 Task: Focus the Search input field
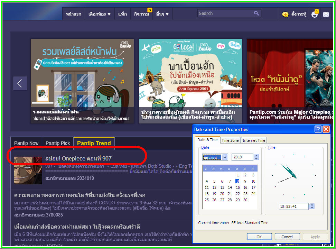point(225,13)
